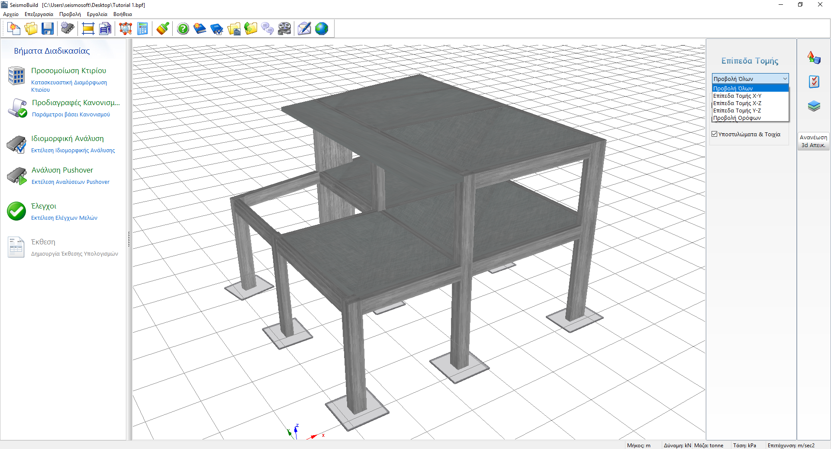Open the Επεξεργασία menu
This screenshot has height=449, width=831.
39,14
